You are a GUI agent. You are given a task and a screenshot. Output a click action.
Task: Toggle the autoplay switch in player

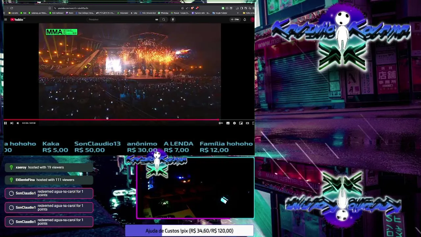221,123
